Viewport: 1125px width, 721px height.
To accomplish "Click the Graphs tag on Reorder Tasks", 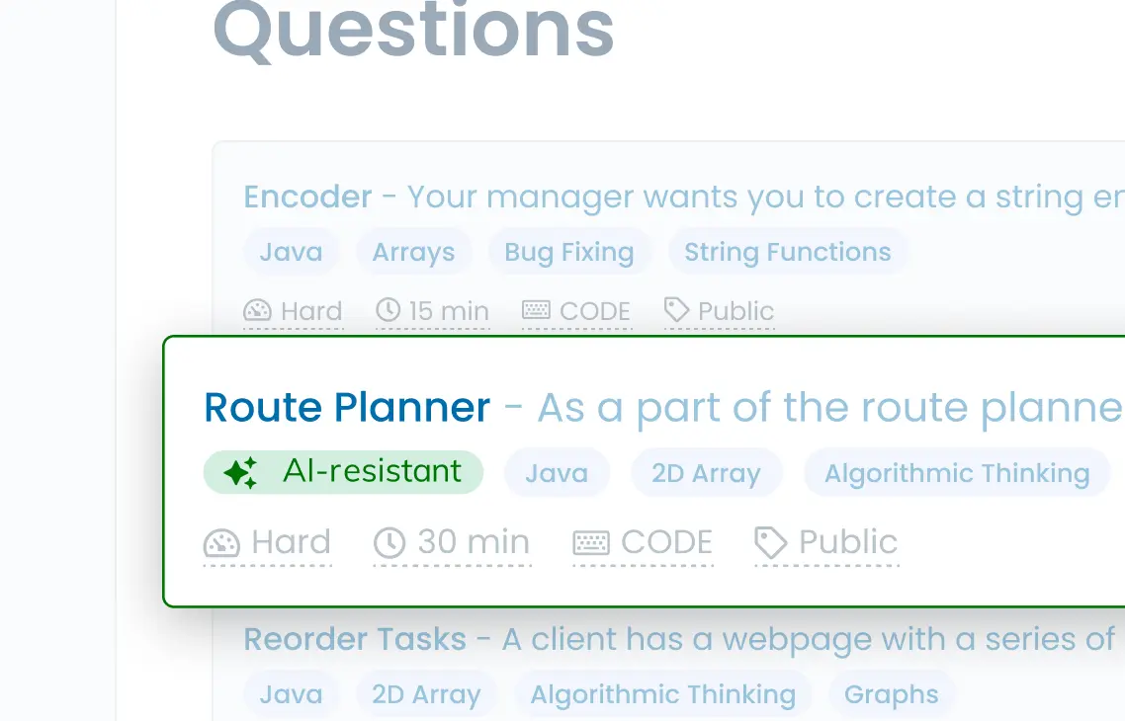I will coord(891,694).
